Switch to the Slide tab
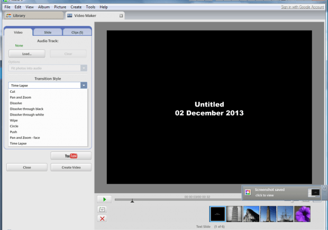The image size is (328, 230). click(48, 33)
